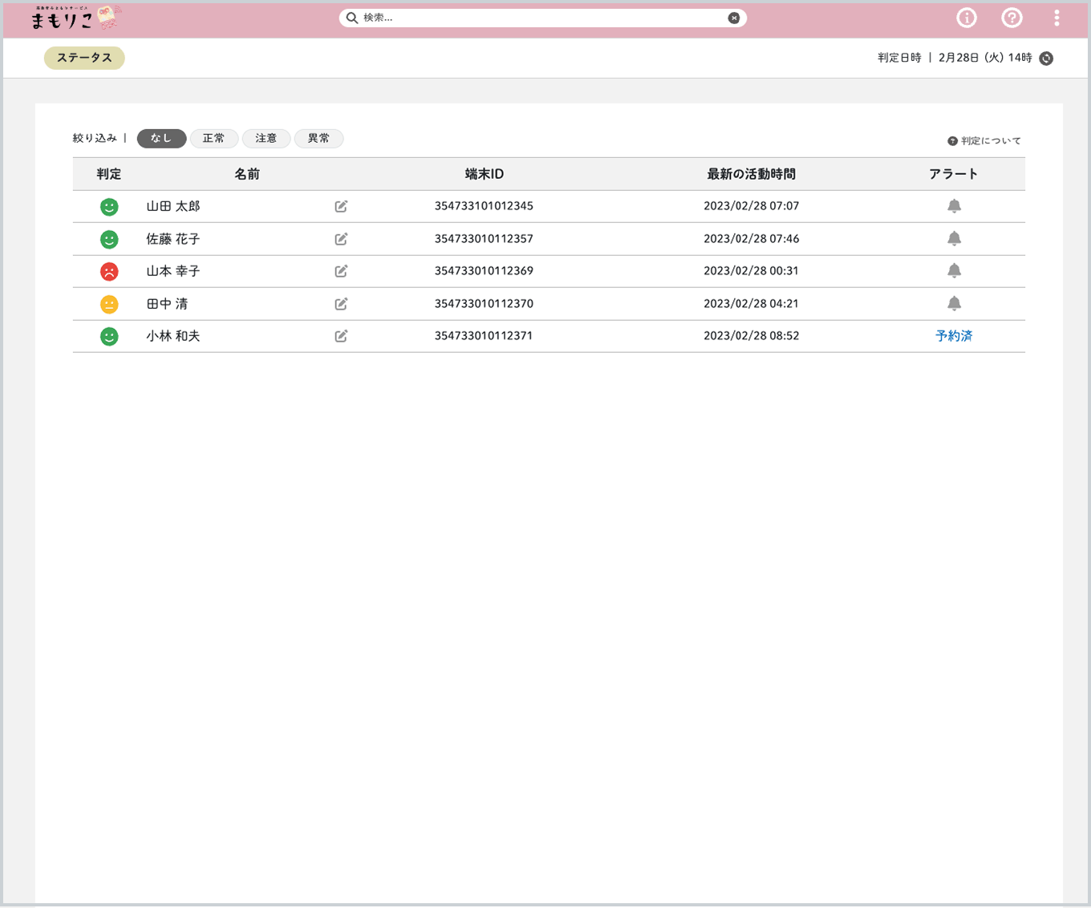The height and width of the screenshot is (908, 1091).
Task: Filter list by 正常 status
Action: 214,138
